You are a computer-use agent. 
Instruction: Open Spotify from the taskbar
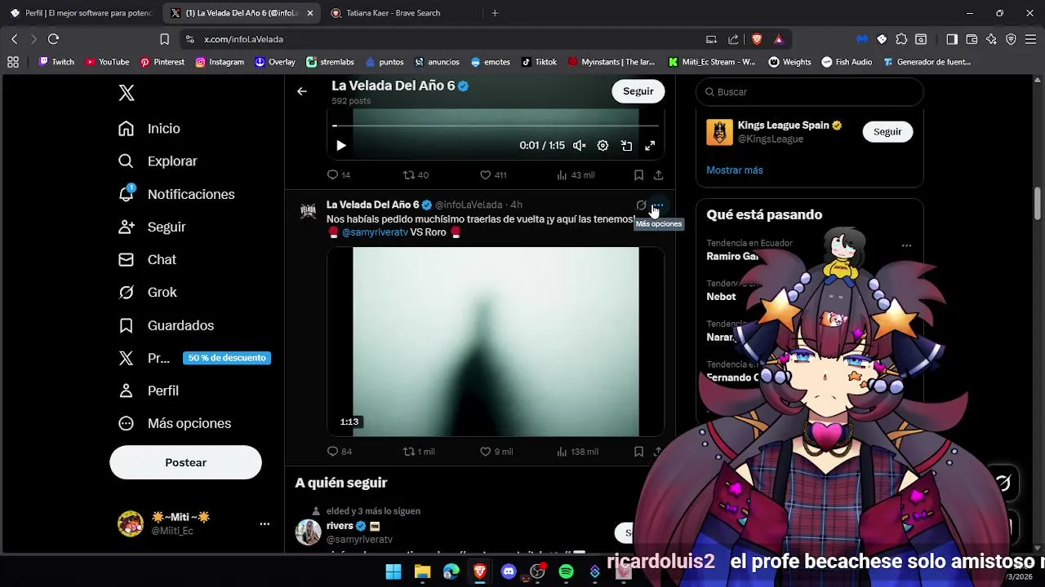567,572
